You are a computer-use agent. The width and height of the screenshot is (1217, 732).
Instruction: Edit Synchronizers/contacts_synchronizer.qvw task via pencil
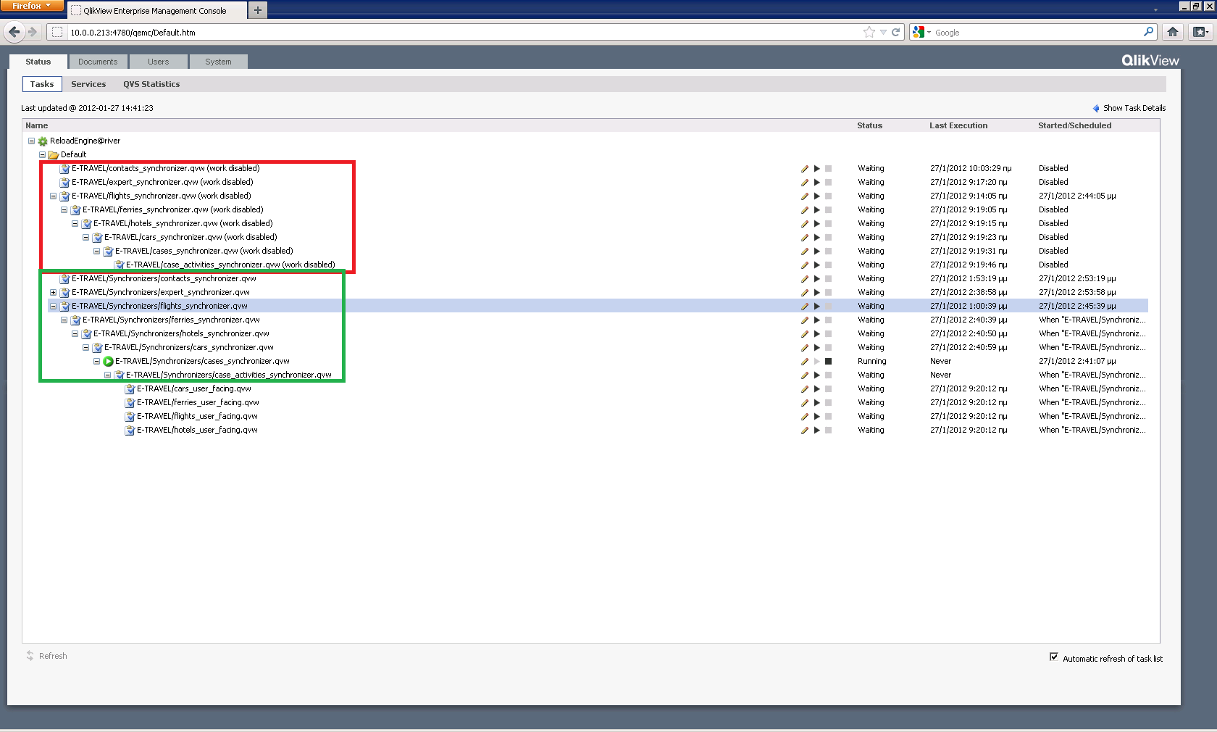click(x=804, y=279)
